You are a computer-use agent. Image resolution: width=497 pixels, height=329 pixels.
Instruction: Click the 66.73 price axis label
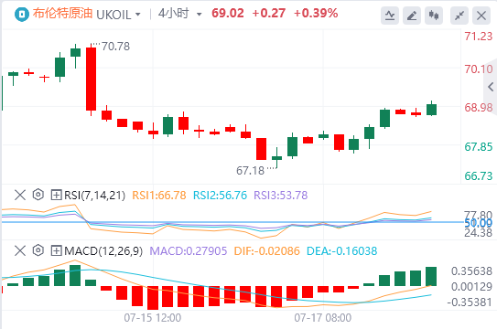coord(479,175)
